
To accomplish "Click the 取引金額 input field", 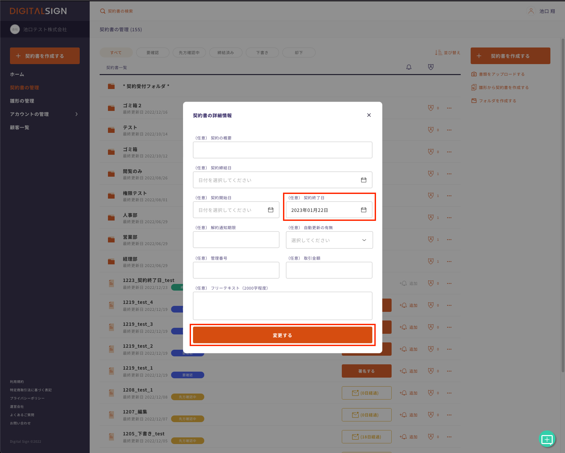I will click(x=329, y=270).
